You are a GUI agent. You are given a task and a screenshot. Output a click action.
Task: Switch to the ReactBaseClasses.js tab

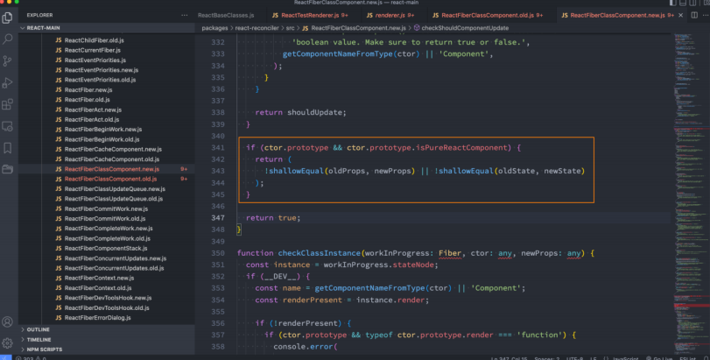226,15
